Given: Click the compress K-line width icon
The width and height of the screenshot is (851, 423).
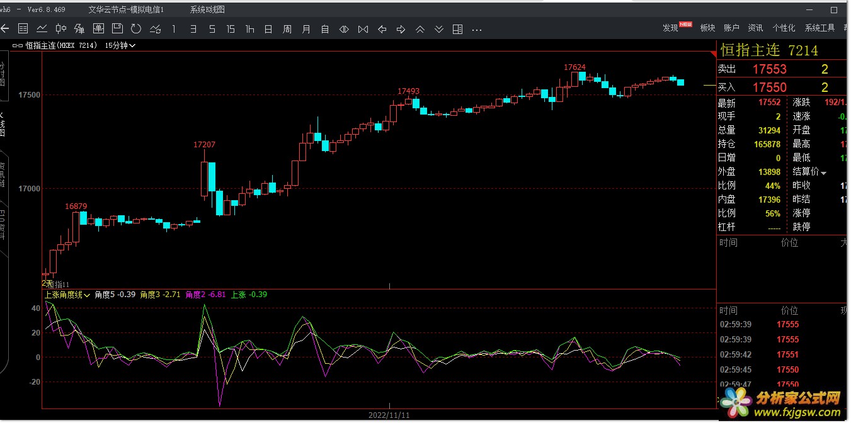Looking at the screenshot, I should (x=363, y=28).
